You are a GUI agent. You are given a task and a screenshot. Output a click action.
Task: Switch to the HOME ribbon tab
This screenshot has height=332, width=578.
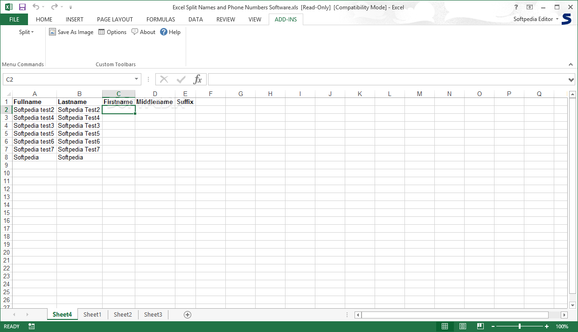click(x=44, y=19)
